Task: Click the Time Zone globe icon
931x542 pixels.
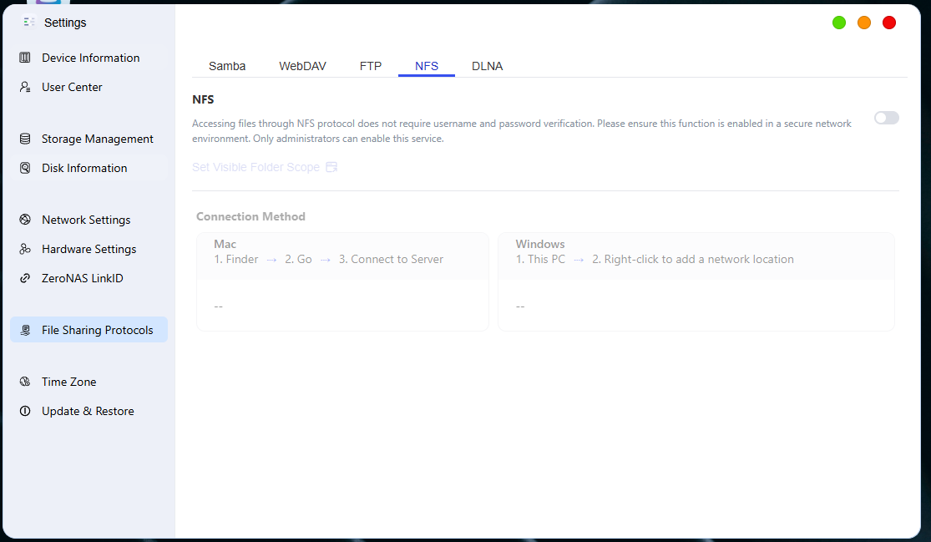Action: (25, 382)
